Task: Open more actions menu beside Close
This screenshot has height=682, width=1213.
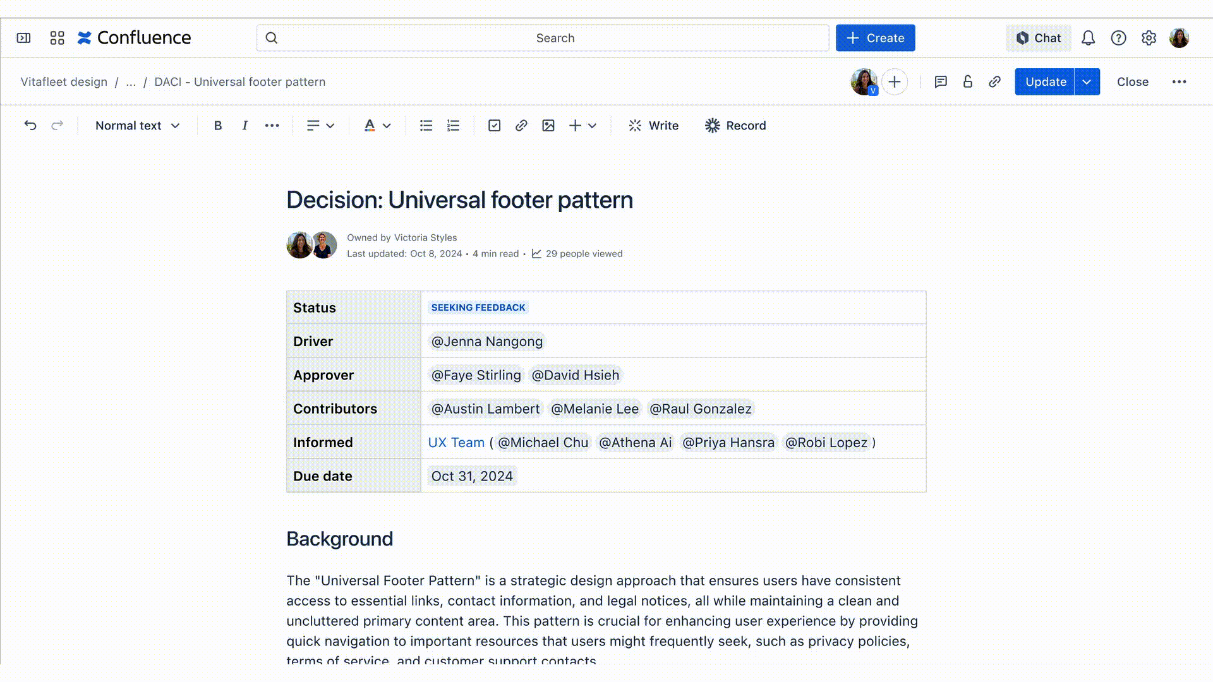Action: 1179,81
